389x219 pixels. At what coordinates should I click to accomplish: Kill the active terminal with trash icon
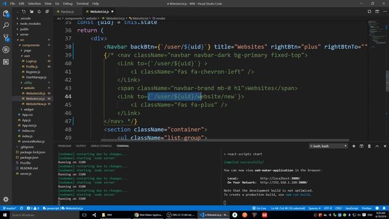coord(369,146)
